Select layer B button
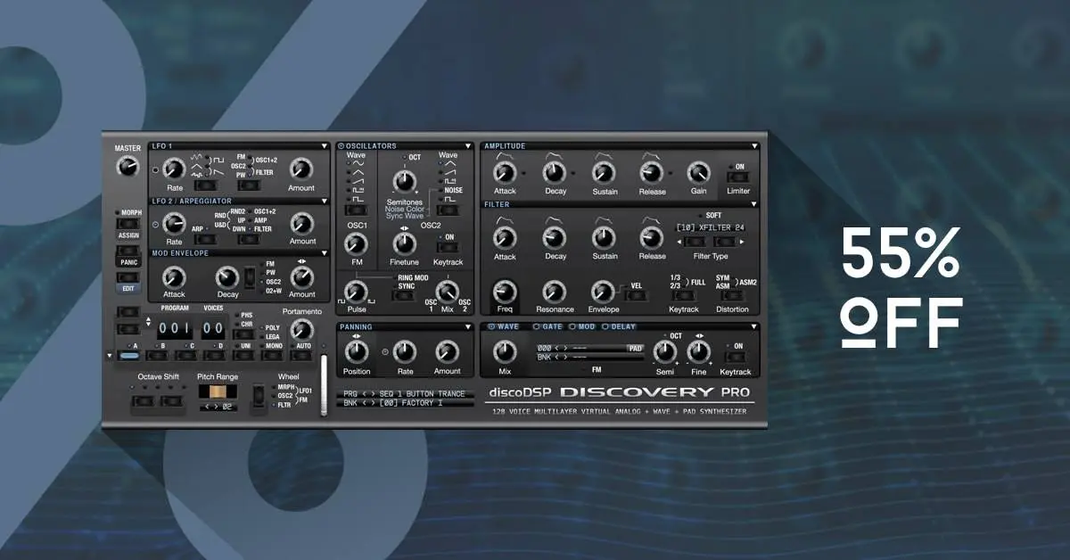 [x=159, y=356]
